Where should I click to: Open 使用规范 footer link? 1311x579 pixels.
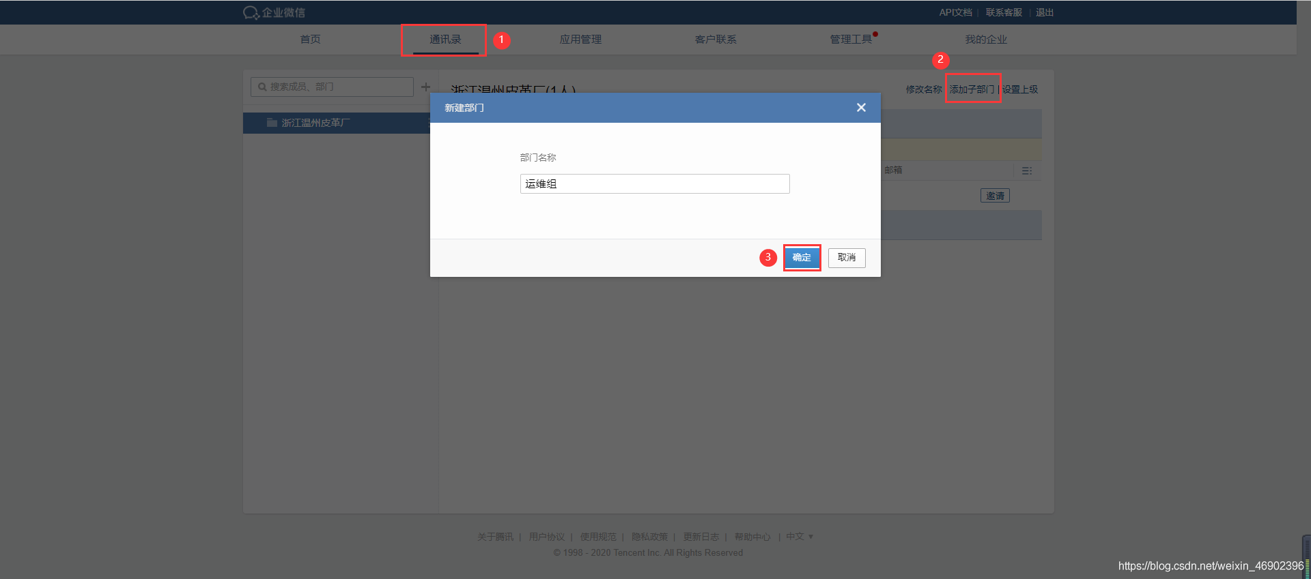pos(598,537)
